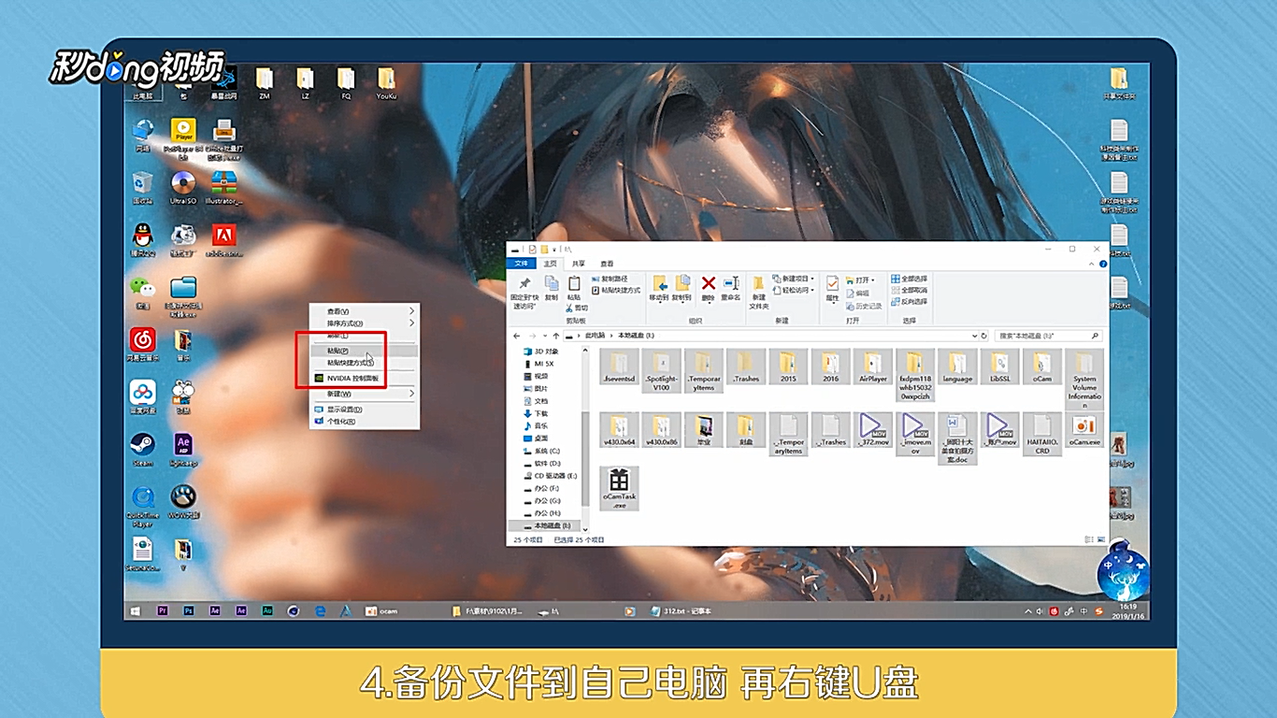Open the 文件 tab in Explorer

[521, 264]
